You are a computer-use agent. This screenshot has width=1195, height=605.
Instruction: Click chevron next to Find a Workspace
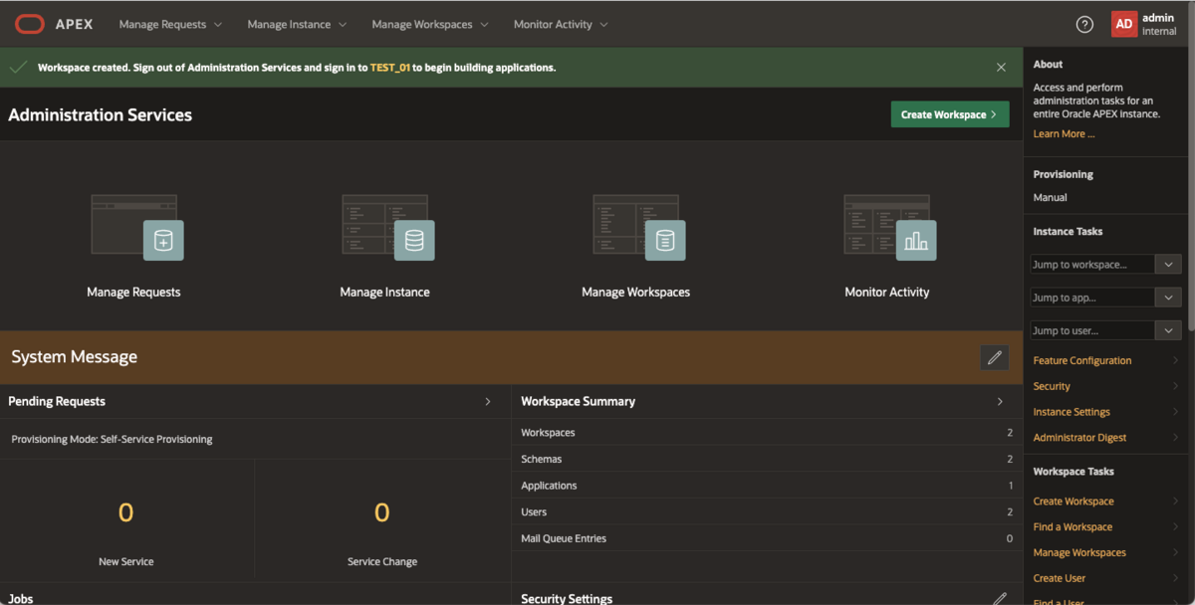pyautogui.click(x=1175, y=527)
